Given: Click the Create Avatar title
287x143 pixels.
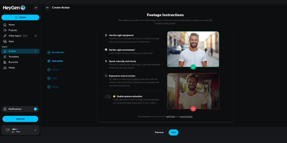Looking at the screenshot, I should click(x=61, y=8).
